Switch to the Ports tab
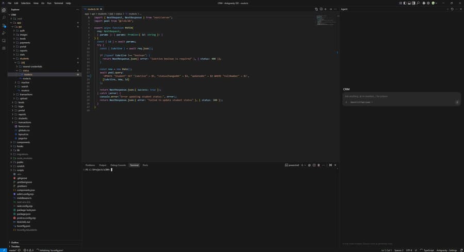 [145, 165]
